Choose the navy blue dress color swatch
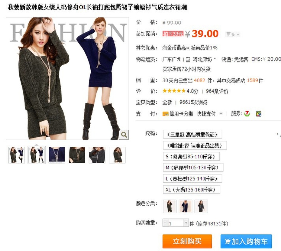The width and height of the screenshot is (281, 251). tap(186, 206)
